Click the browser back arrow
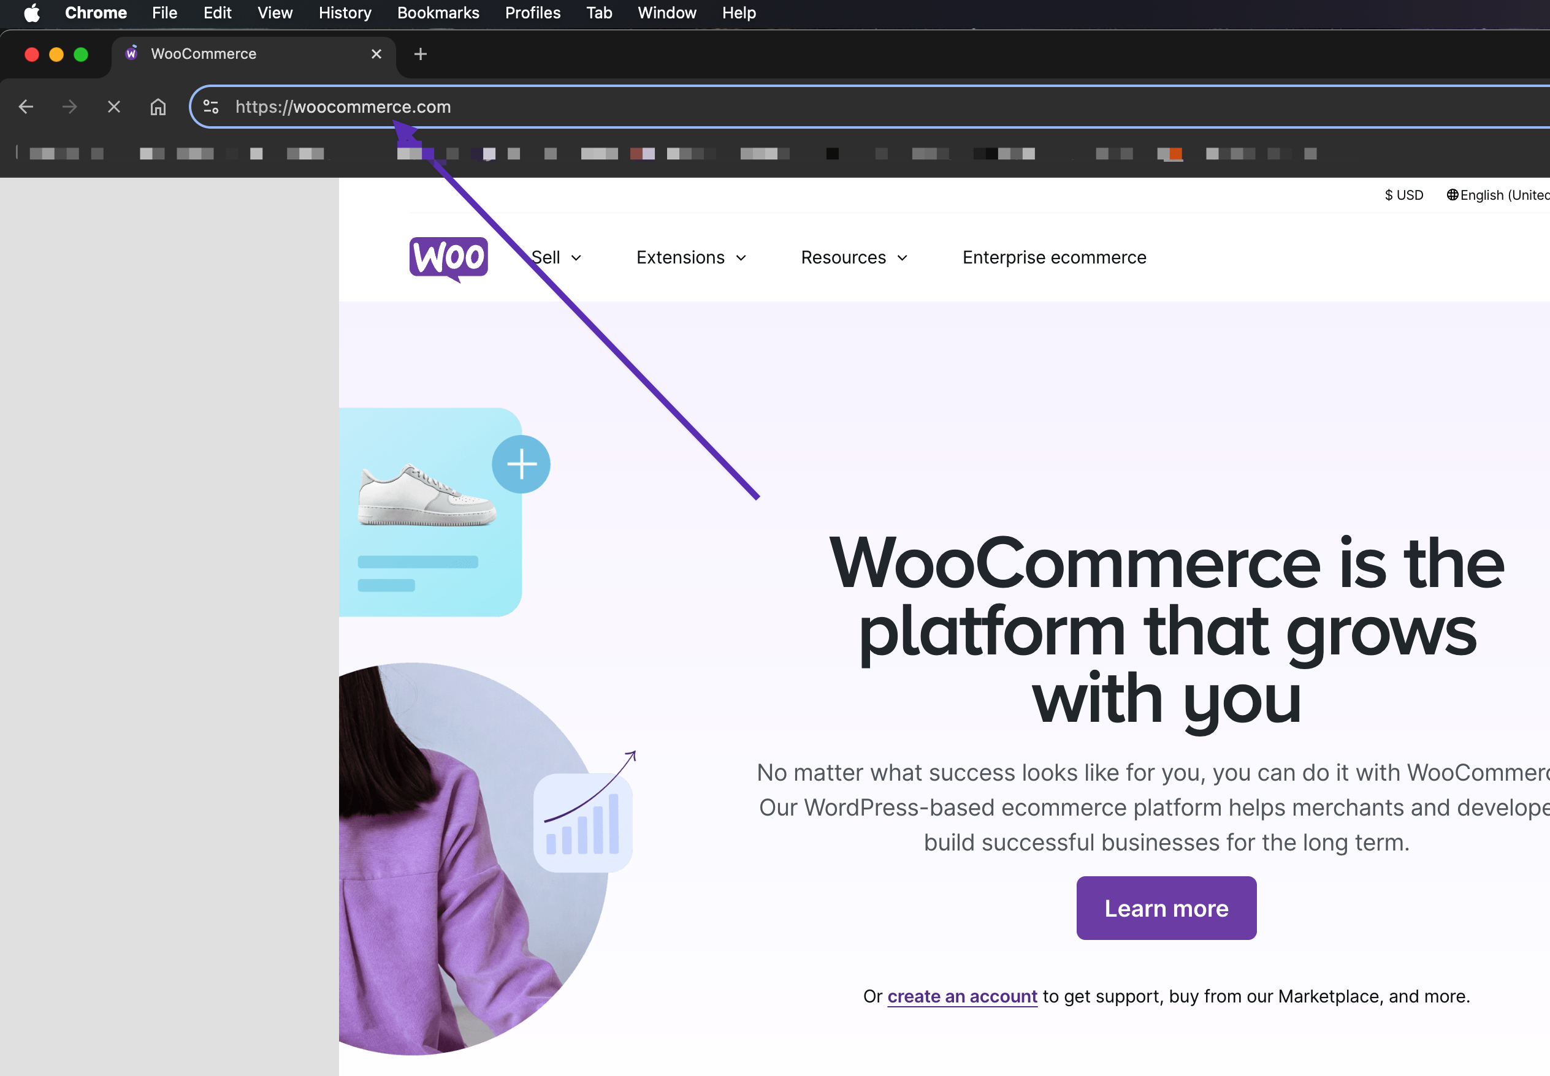Screen dimensions: 1550x1076 pyautogui.click(x=26, y=107)
